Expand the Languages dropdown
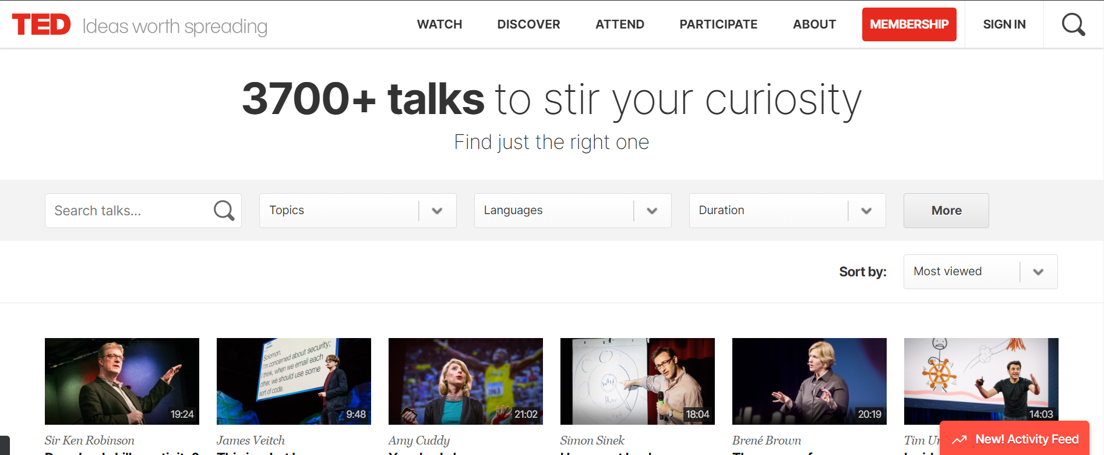1104x455 pixels. [x=573, y=211]
